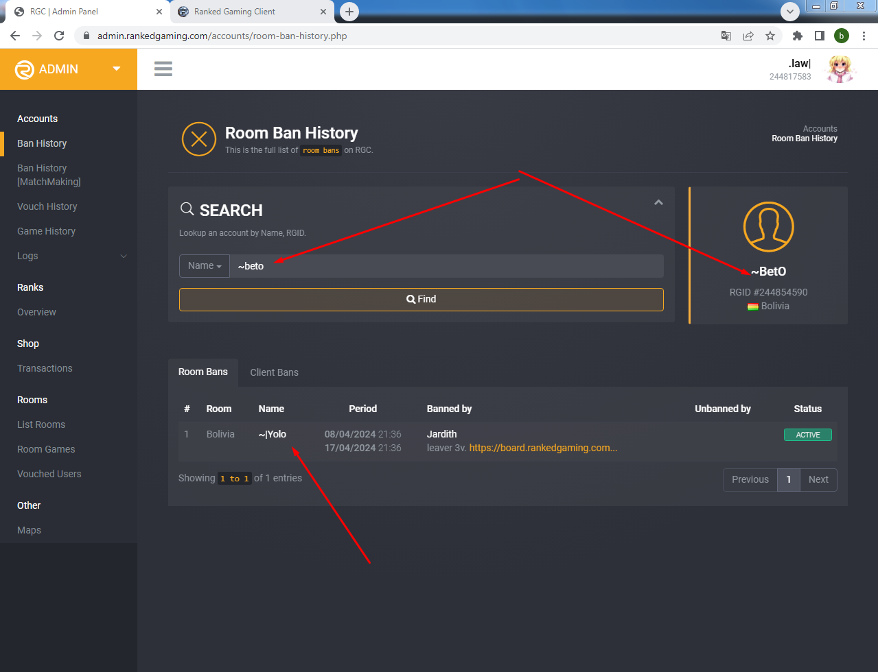Image resolution: width=878 pixels, height=672 pixels.
Task: Click the Room Ban History X icon
Action: tap(199, 139)
